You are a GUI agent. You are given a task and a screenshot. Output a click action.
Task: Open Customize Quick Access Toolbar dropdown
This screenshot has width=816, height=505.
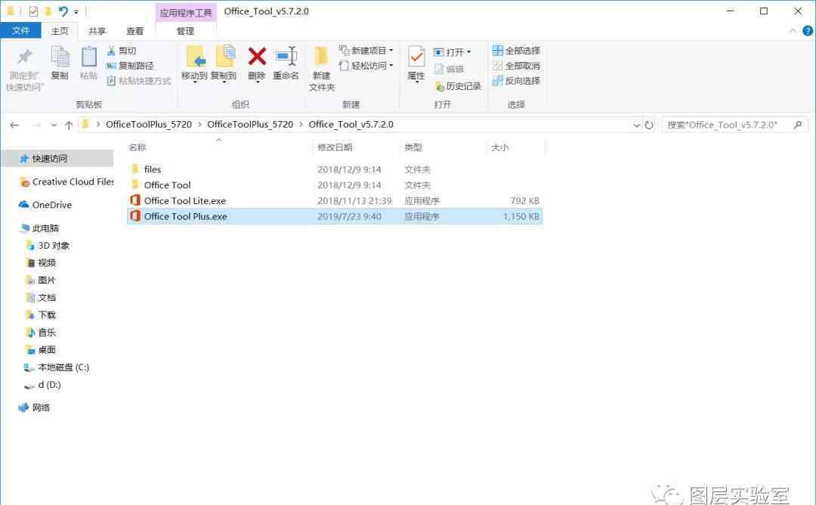[x=76, y=11]
